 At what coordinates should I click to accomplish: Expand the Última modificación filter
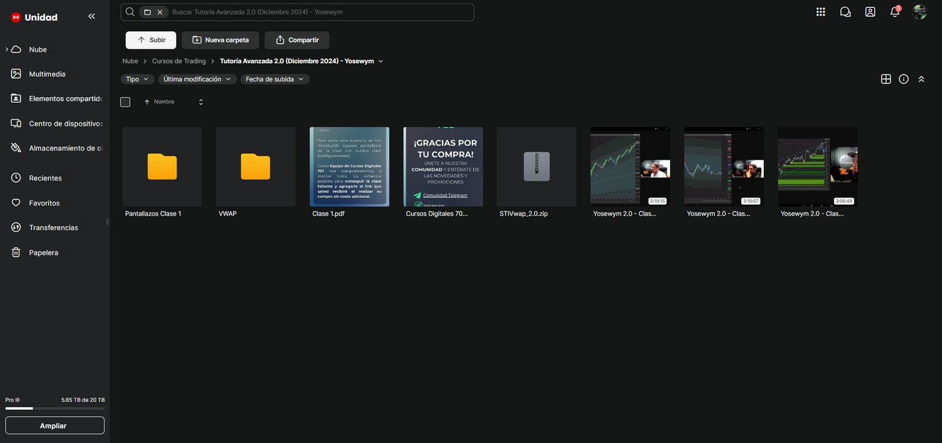point(197,79)
